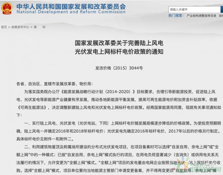The width and height of the screenshot is (223, 175).
Task: Click the search keyword input field
Action: [194, 10]
